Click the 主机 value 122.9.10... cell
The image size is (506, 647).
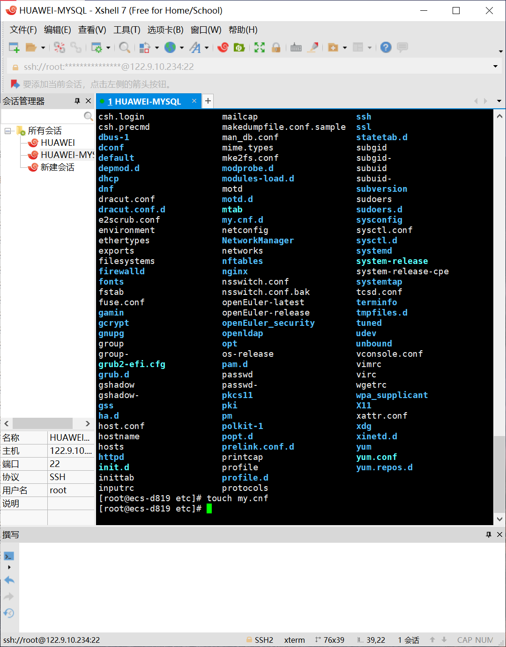(x=71, y=451)
